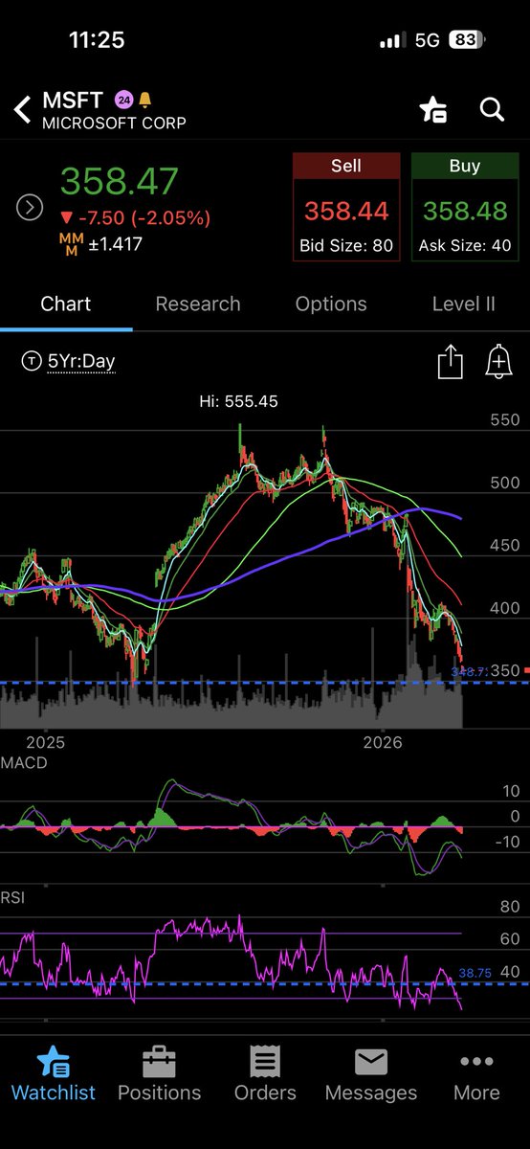The height and width of the screenshot is (1149, 530).
Task: Tap the last price 358.47
Action: click(120, 182)
